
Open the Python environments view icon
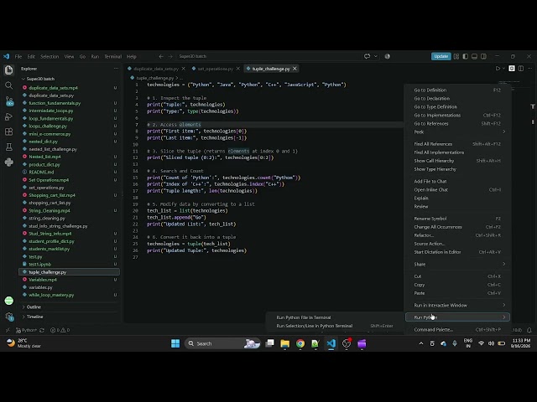[9, 162]
